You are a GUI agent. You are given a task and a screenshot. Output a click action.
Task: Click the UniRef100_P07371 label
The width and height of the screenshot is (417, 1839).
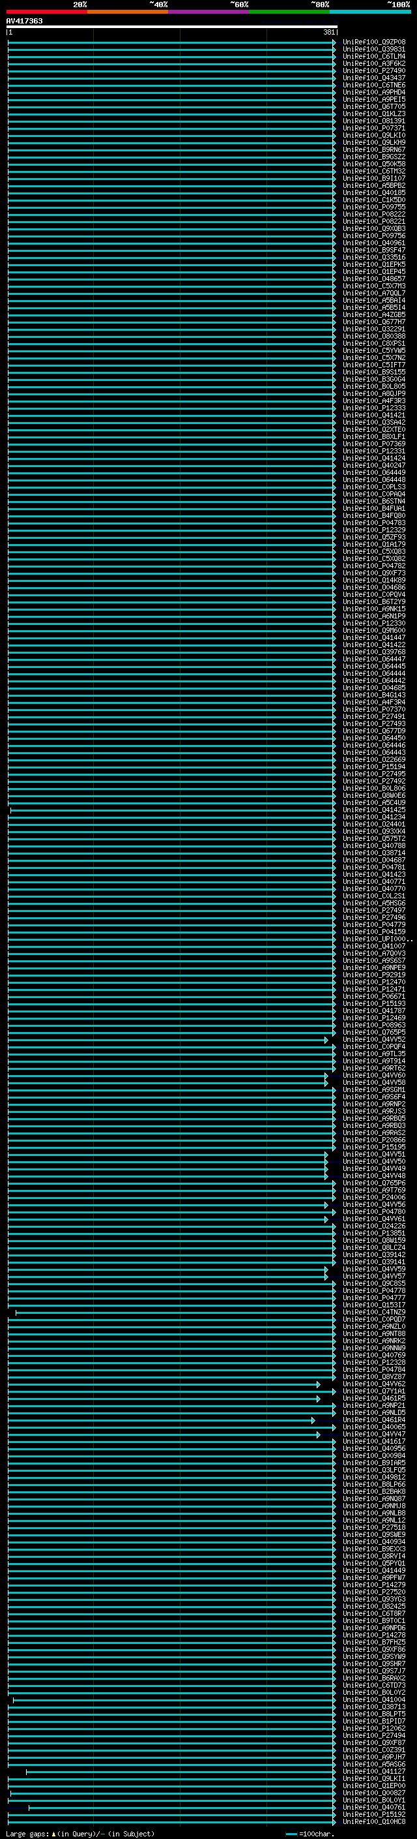click(x=373, y=128)
